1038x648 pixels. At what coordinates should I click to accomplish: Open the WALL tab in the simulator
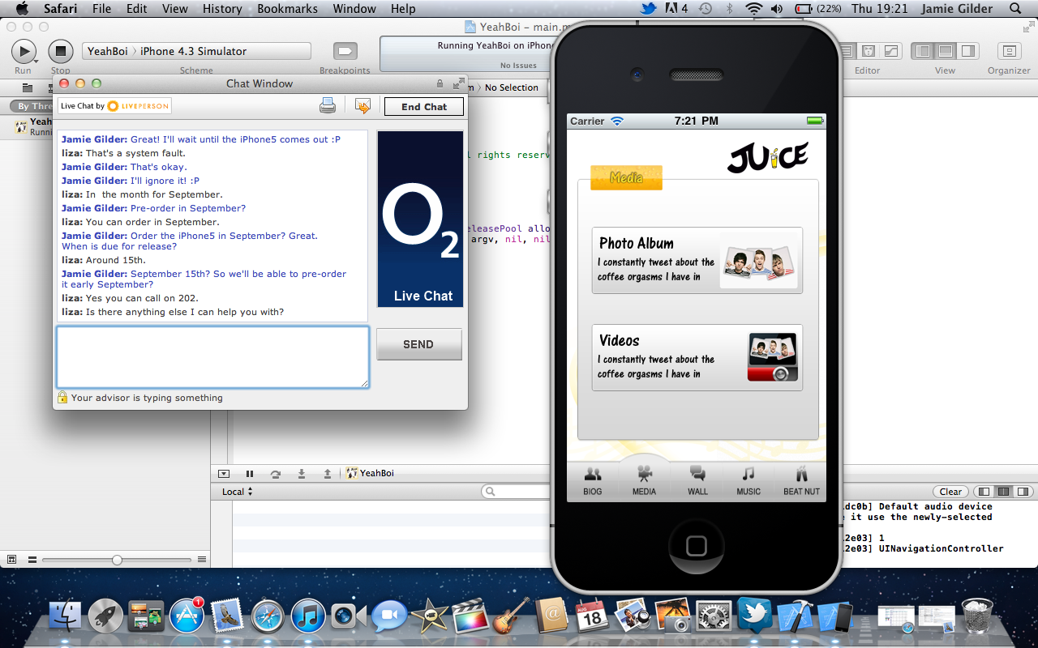tap(697, 481)
